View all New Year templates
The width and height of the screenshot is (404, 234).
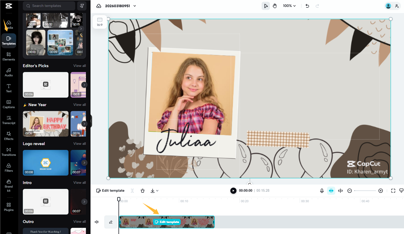click(x=80, y=105)
